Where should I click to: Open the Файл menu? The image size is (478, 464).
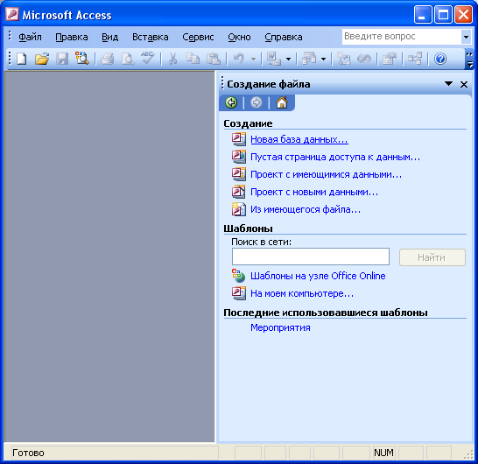[x=30, y=37]
